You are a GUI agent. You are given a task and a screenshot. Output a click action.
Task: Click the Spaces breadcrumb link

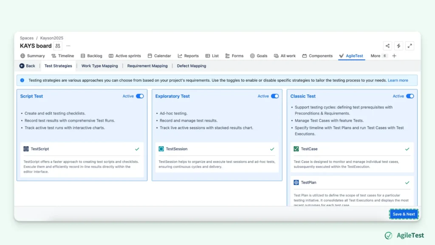click(27, 38)
